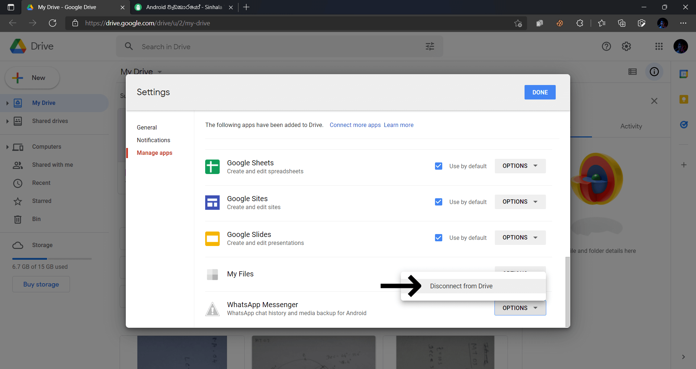Viewport: 696px width, 369px height.
Task: Focus the Search in Drive field
Action: click(279, 47)
